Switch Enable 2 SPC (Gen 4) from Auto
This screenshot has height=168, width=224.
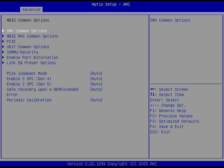click(96, 79)
